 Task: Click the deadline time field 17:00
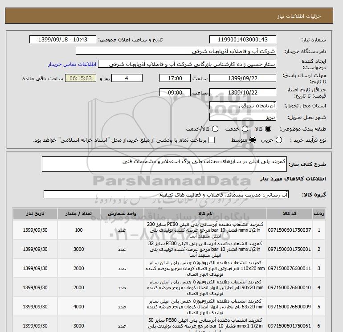click(x=175, y=78)
